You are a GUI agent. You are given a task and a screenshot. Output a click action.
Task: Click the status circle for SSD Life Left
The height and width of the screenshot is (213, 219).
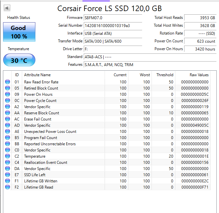tap(7, 175)
